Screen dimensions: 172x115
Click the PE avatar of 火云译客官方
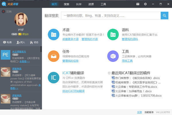(6, 55)
